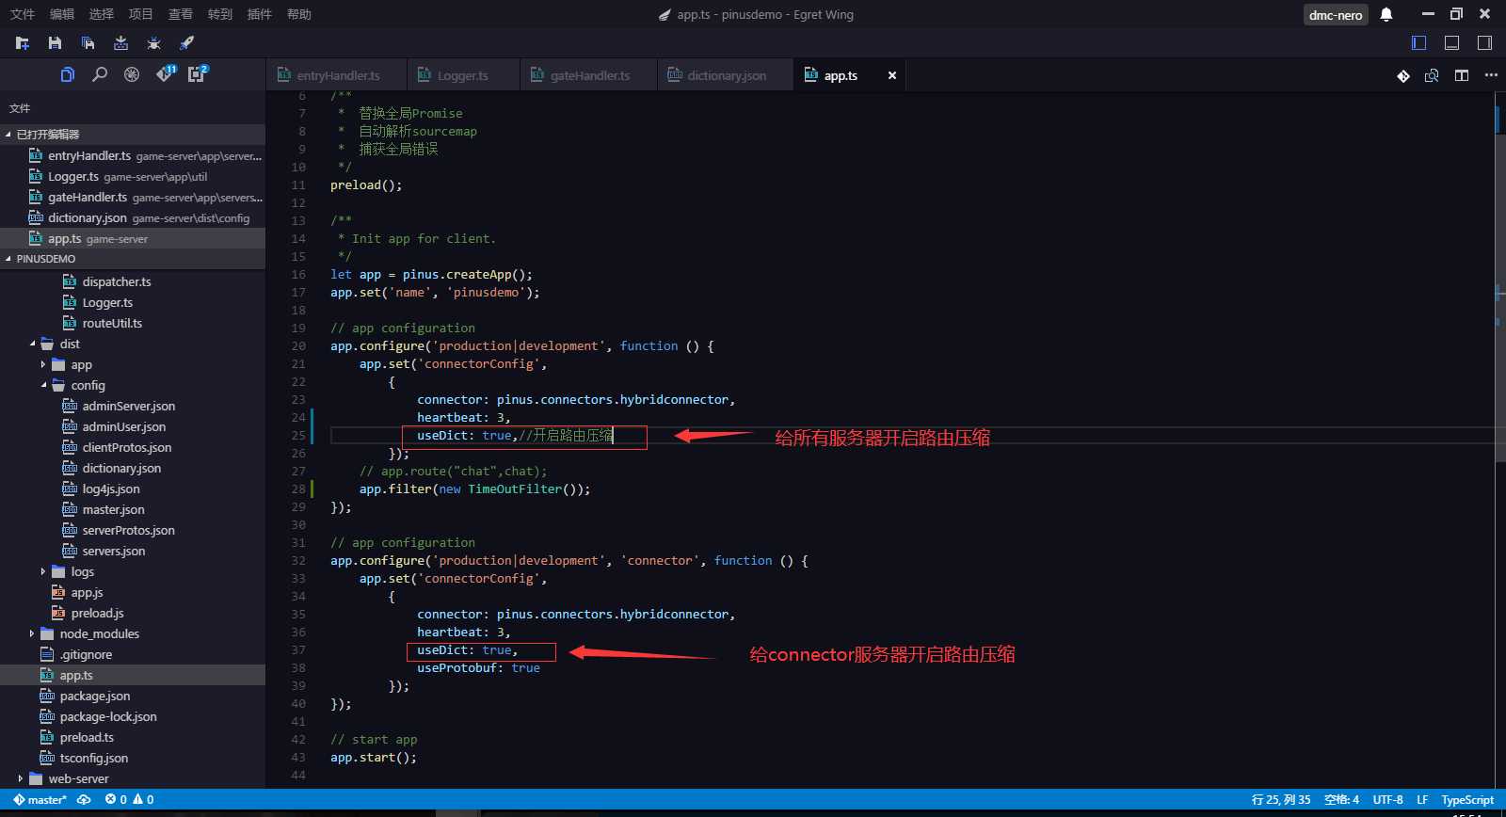Image resolution: width=1506 pixels, height=817 pixels.
Task: Open the 项目 menu
Action: [141, 14]
